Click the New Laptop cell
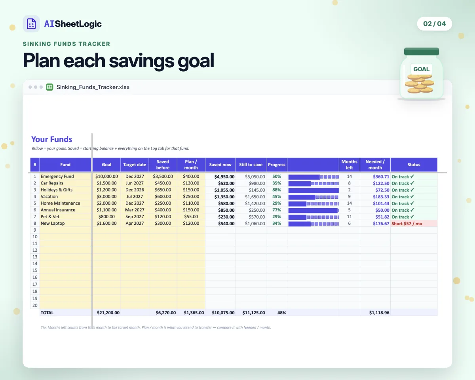 click(66, 224)
